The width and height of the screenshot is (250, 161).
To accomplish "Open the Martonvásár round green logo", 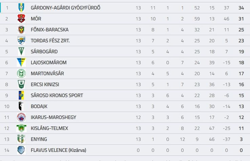I will (x=21, y=73).
